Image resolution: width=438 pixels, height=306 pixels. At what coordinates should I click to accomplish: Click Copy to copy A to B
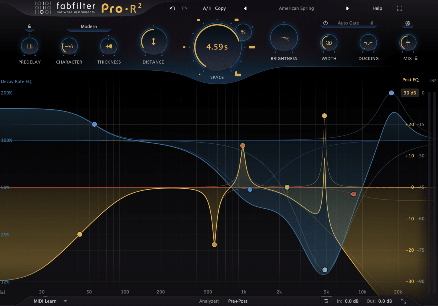pos(220,8)
